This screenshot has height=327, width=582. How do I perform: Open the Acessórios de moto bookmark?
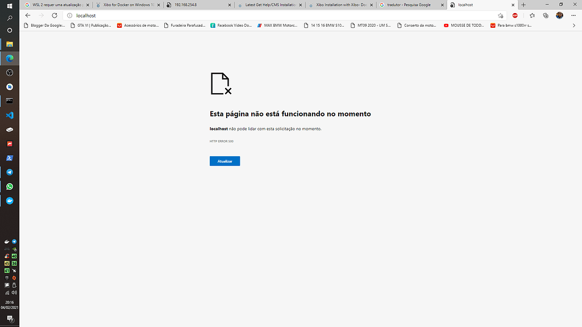point(138,26)
